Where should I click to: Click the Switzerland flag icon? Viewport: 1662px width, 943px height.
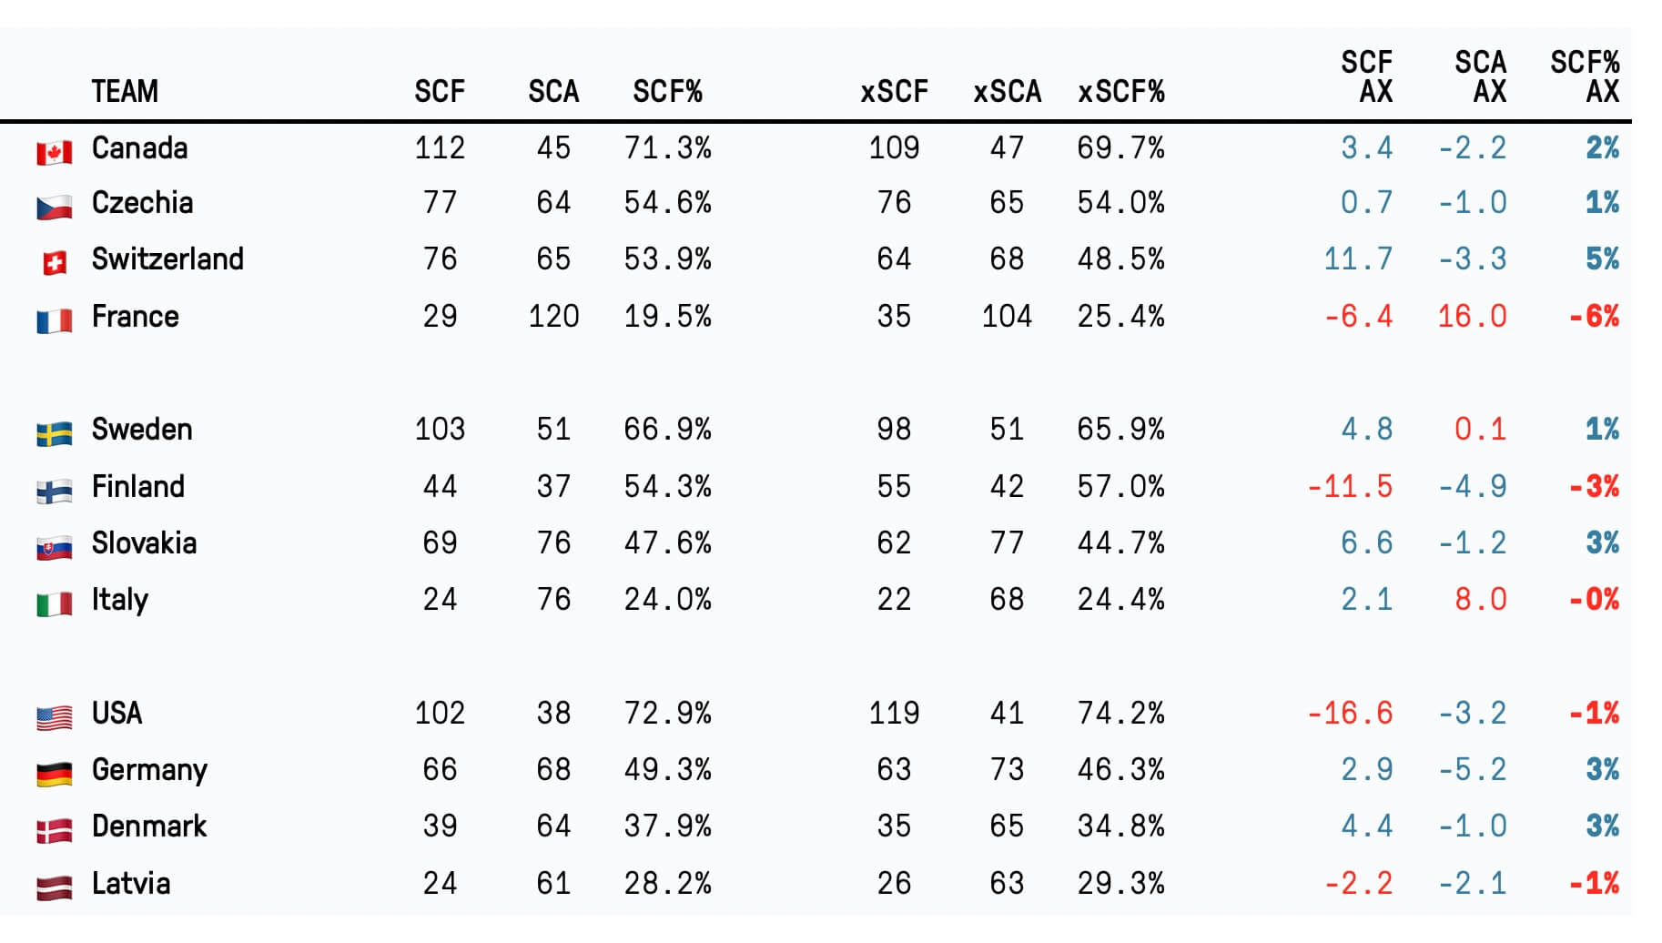(x=55, y=263)
